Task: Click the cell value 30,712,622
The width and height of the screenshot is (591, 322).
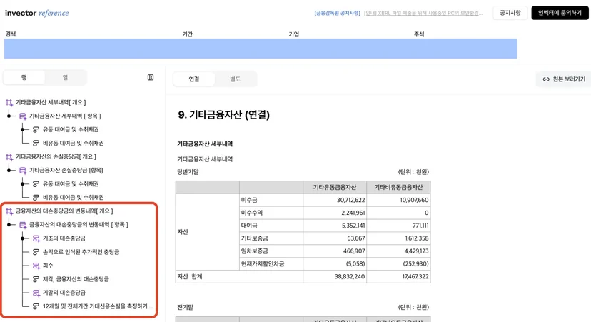Action: pos(350,200)
